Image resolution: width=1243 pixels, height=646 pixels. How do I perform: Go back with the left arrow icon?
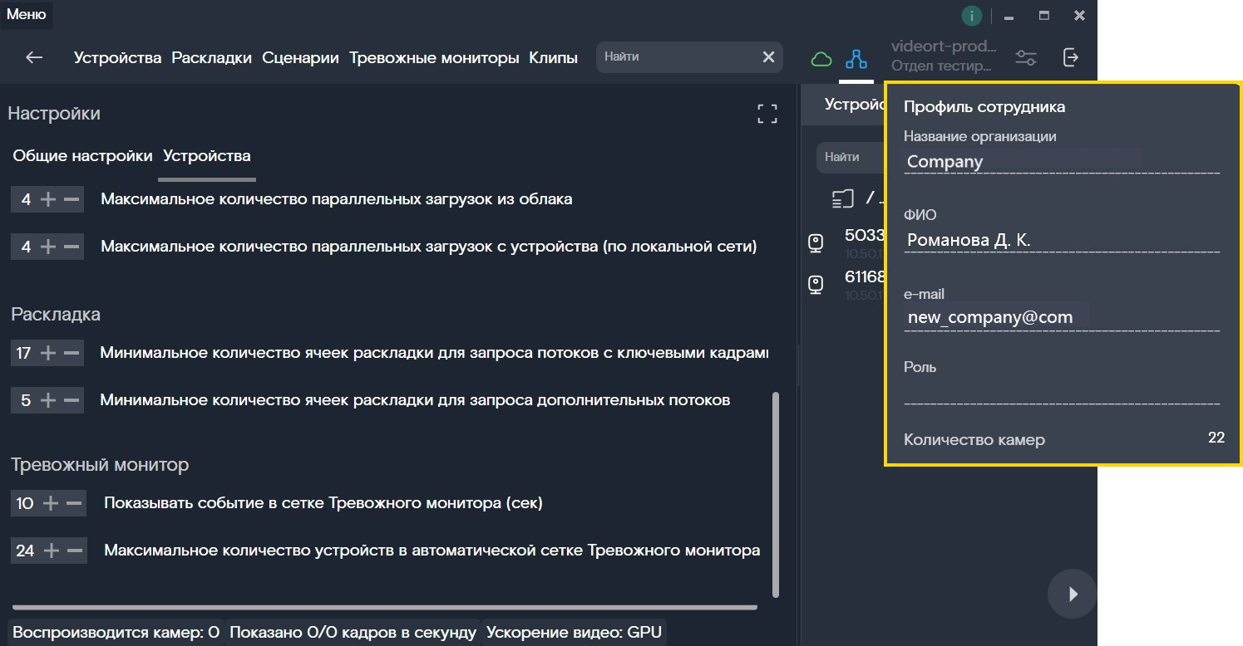tap(34, 57)
